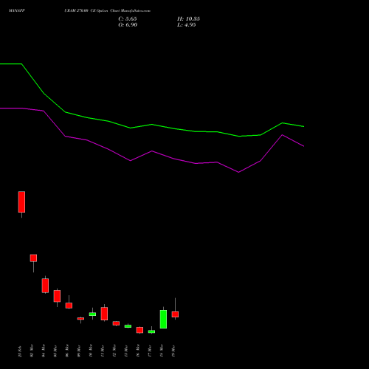Viewport: 369px width, 369px height.
Task: Click the red candle above 04 Mar
Action: pos(45,286)
